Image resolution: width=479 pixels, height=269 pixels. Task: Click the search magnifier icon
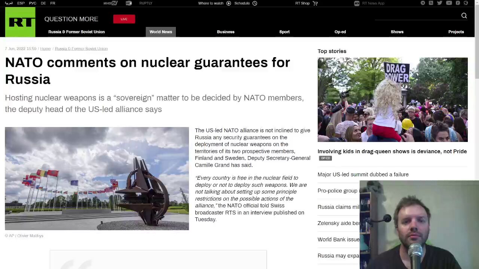click(464, 15)
